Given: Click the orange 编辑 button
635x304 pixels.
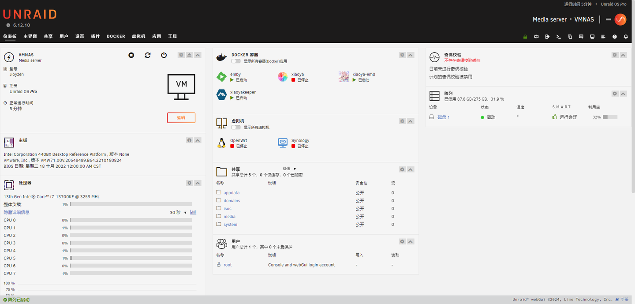Looking at the screenshot, I should [181, 118].
